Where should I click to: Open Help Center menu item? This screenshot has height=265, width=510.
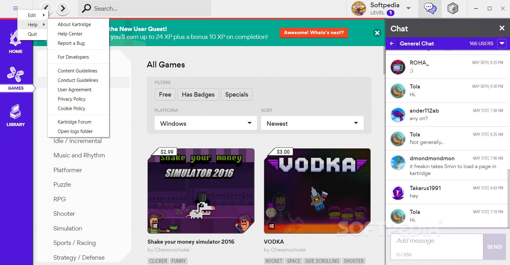pos(78,34)
